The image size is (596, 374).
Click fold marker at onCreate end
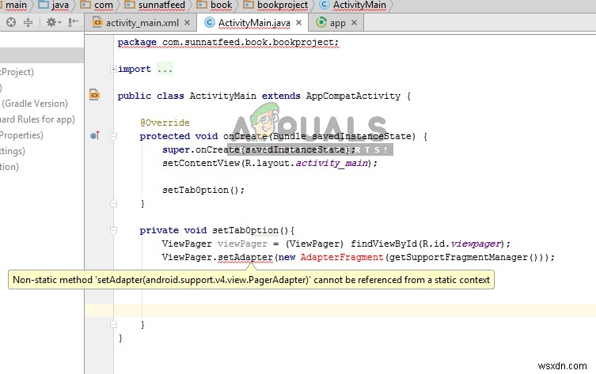[x=113, y=203]
